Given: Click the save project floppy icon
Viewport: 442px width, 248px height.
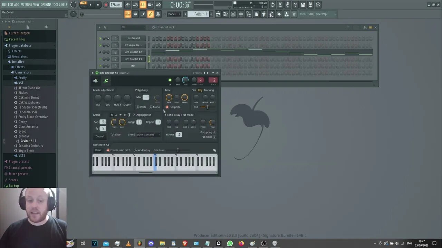Looking at the screenshot, I should [x=303, y=5].
